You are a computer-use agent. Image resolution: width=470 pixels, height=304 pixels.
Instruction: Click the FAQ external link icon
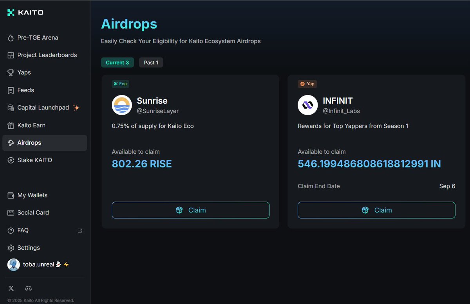coord(80,230)
